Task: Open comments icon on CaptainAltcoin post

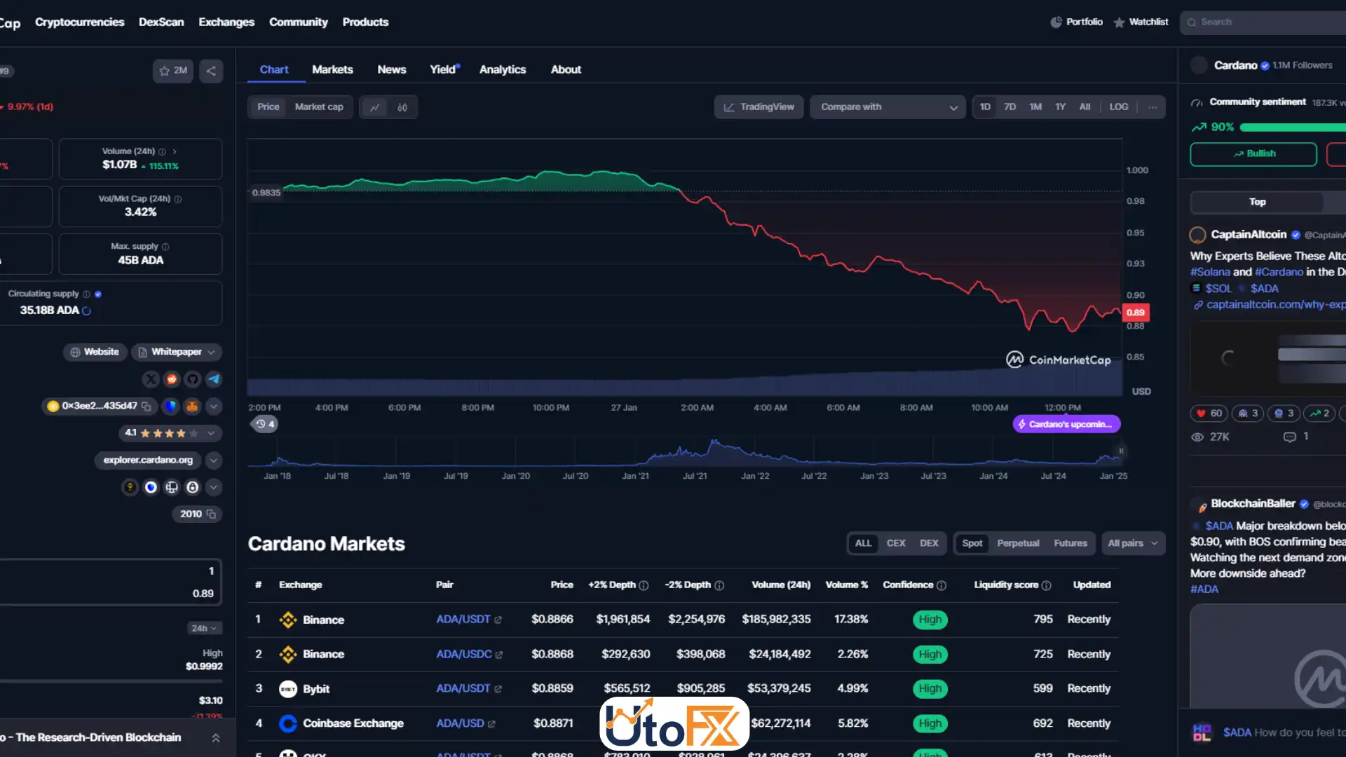Action: [1289, 437]
